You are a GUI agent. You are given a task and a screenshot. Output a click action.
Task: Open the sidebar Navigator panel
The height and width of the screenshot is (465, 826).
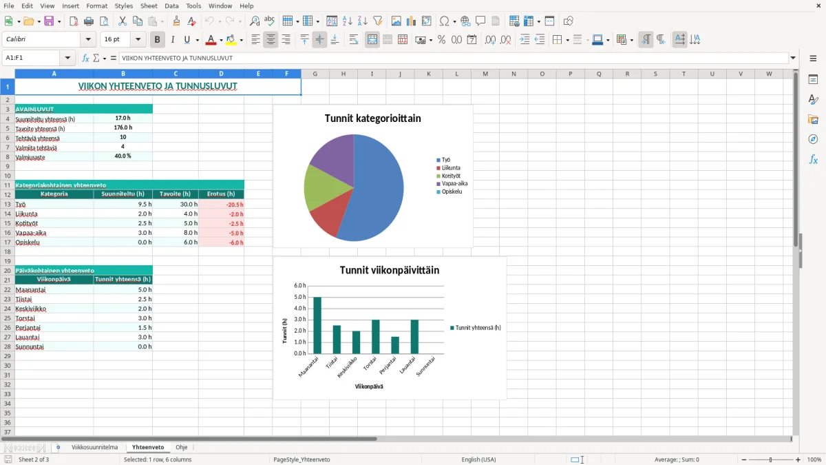[813, 139]
